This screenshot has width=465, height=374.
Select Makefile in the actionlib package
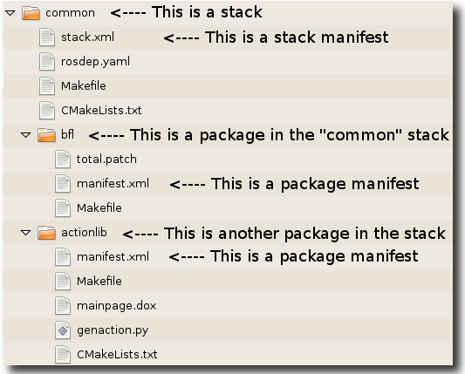click(x=99, y=282)
